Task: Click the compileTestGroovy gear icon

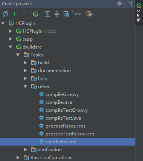Action: pyautogui.click(x=41, y=110)
